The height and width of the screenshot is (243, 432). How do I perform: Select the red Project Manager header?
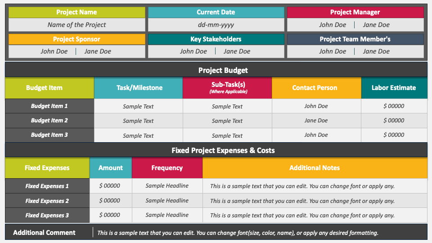coord(355,12)
